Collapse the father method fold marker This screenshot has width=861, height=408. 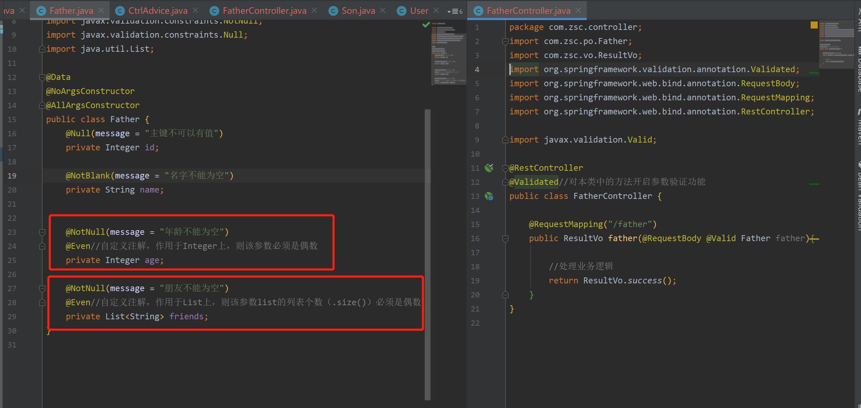505,239
